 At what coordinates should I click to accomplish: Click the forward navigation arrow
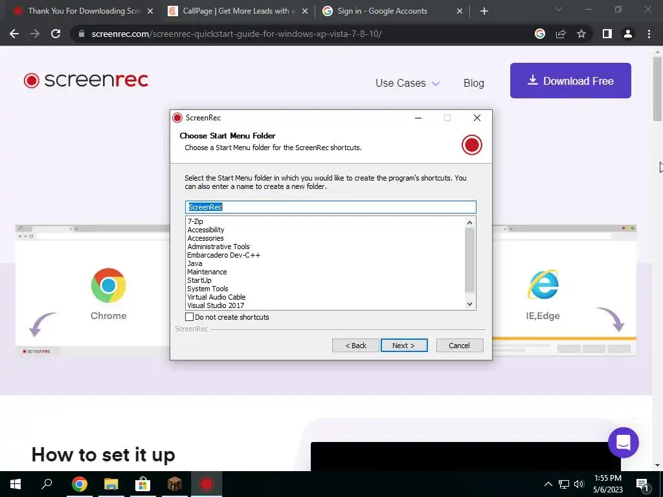click(35, 34)
